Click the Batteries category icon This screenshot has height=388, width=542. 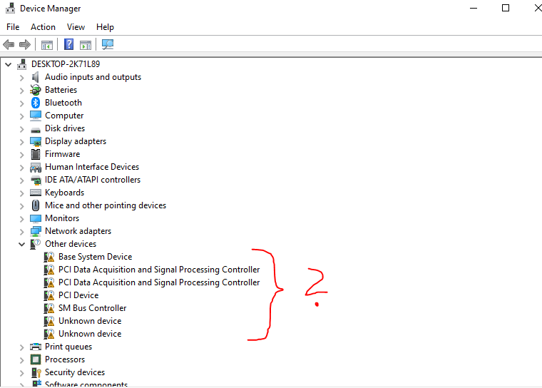[35, 90]
